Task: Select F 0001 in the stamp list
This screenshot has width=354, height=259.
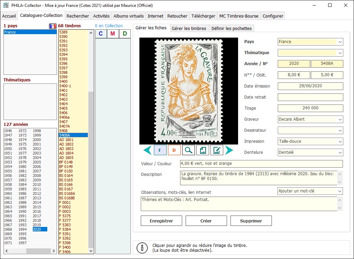Action: 73,202
